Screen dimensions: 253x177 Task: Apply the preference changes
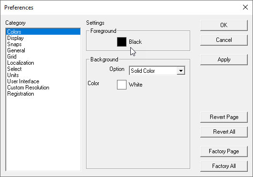224,59
